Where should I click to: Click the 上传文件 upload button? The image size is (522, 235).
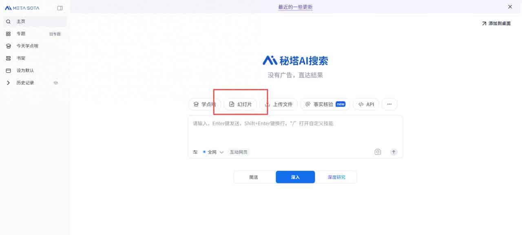coord(279,104)
